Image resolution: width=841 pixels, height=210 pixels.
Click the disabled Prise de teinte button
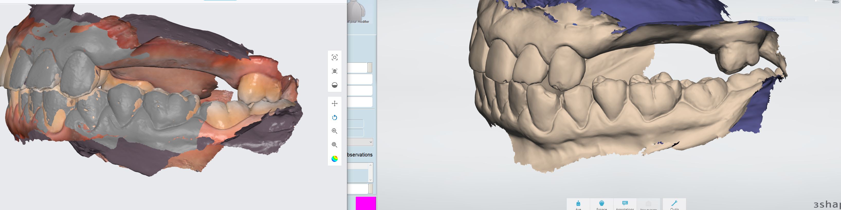coord(648,204)
